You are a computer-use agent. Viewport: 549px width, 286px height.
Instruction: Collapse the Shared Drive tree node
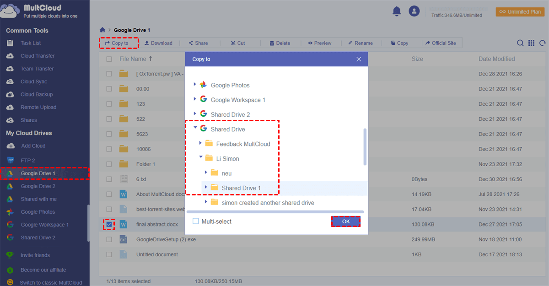click(195, 129)
